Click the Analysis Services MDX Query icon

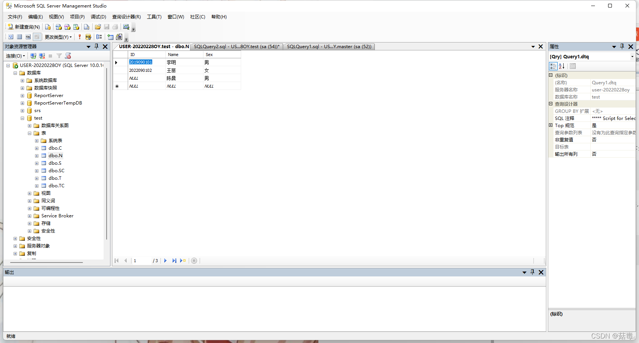coord(58,27)
